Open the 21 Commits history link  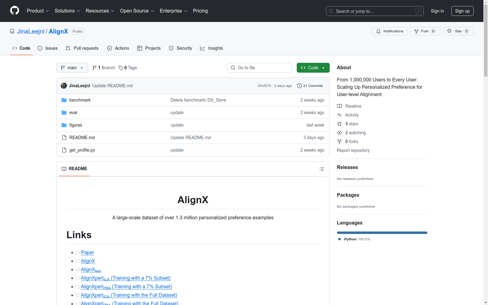(310, 86)
